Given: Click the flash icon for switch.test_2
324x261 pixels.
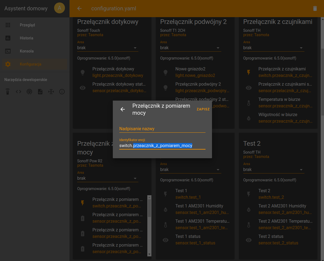Looking at the screenshot, I should 249,194.
